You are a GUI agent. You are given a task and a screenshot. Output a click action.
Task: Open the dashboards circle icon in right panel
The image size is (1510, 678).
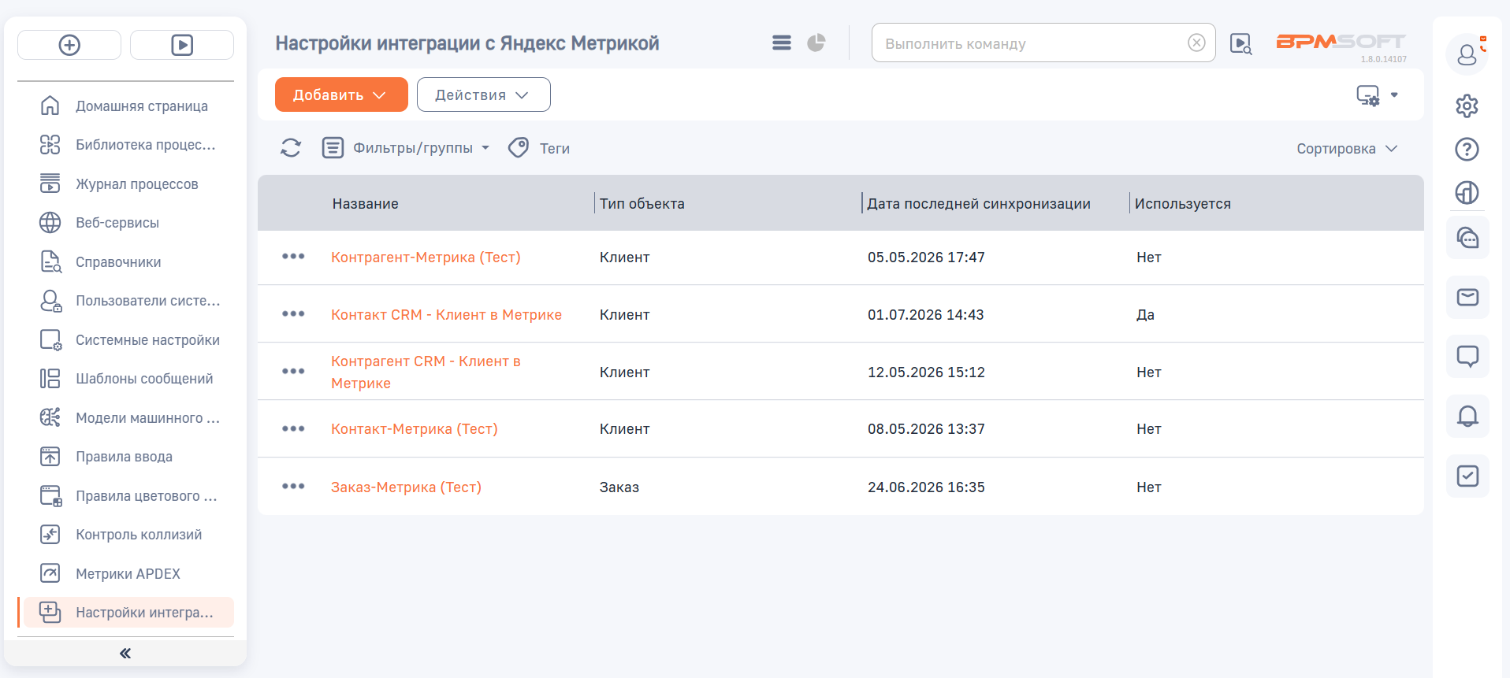click(1467, 192)
